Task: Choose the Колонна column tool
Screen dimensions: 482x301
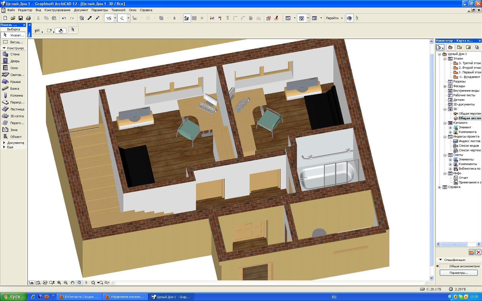Action: (13, 95)
